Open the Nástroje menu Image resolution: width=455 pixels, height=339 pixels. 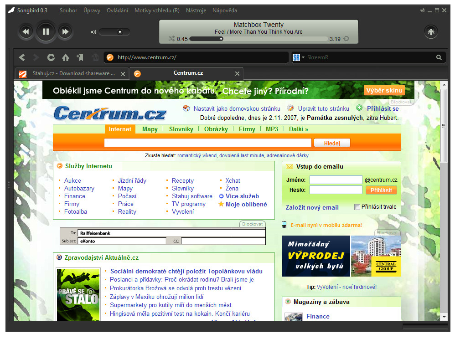pos(196,10)
